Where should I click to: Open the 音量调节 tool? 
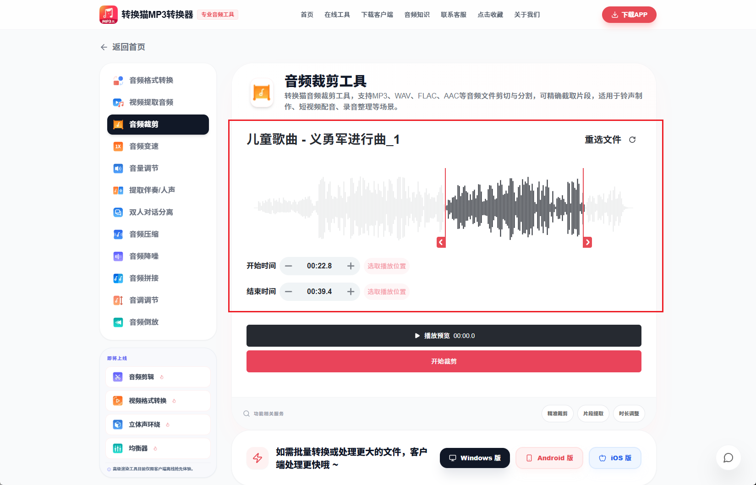pos(143,168)
